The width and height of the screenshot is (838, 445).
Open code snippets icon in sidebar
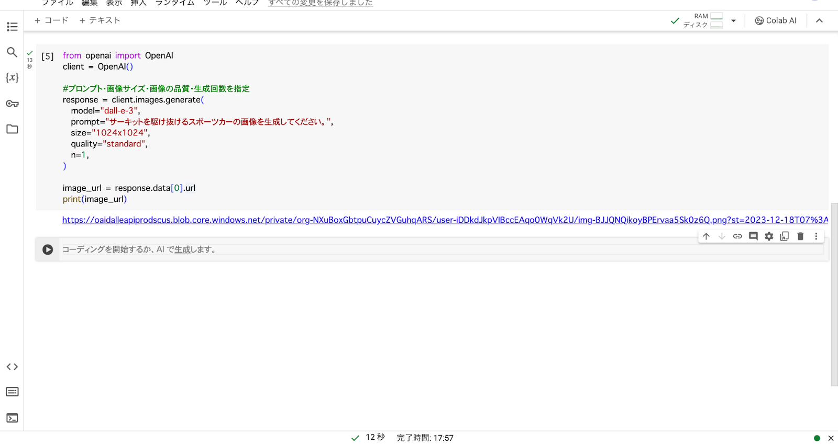tap(12, 367)
